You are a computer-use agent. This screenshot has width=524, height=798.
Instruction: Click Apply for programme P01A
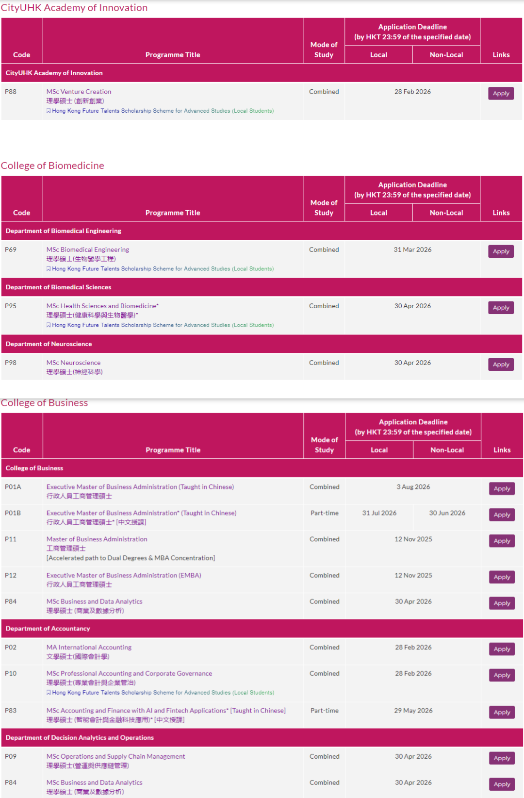tap(502, 489)
